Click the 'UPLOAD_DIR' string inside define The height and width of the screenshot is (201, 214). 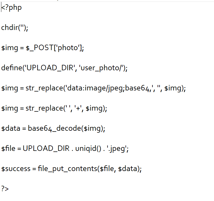tap(49, 68)
